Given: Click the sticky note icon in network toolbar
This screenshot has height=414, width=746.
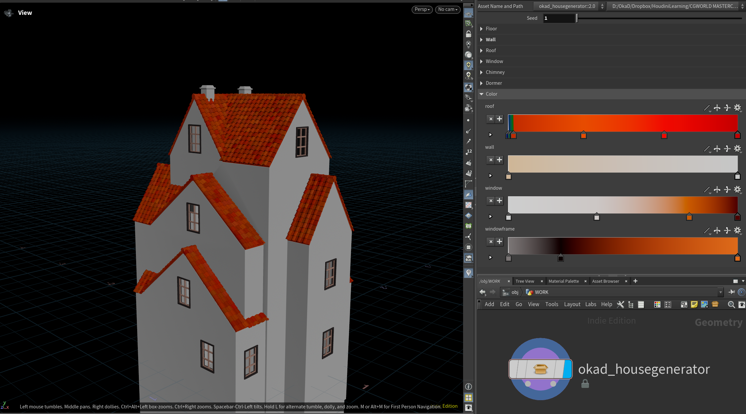Looking at the screenshot, I should click(x=694, y=304).
